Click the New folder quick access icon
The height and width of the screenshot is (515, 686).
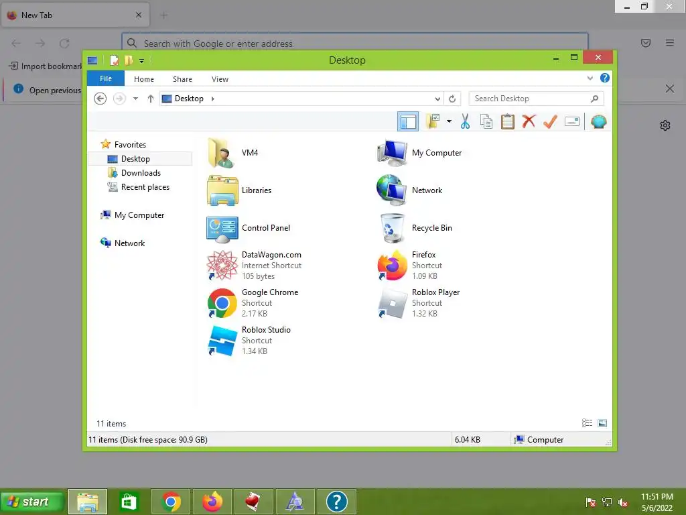pyautogui.click(x=129, y=60)
